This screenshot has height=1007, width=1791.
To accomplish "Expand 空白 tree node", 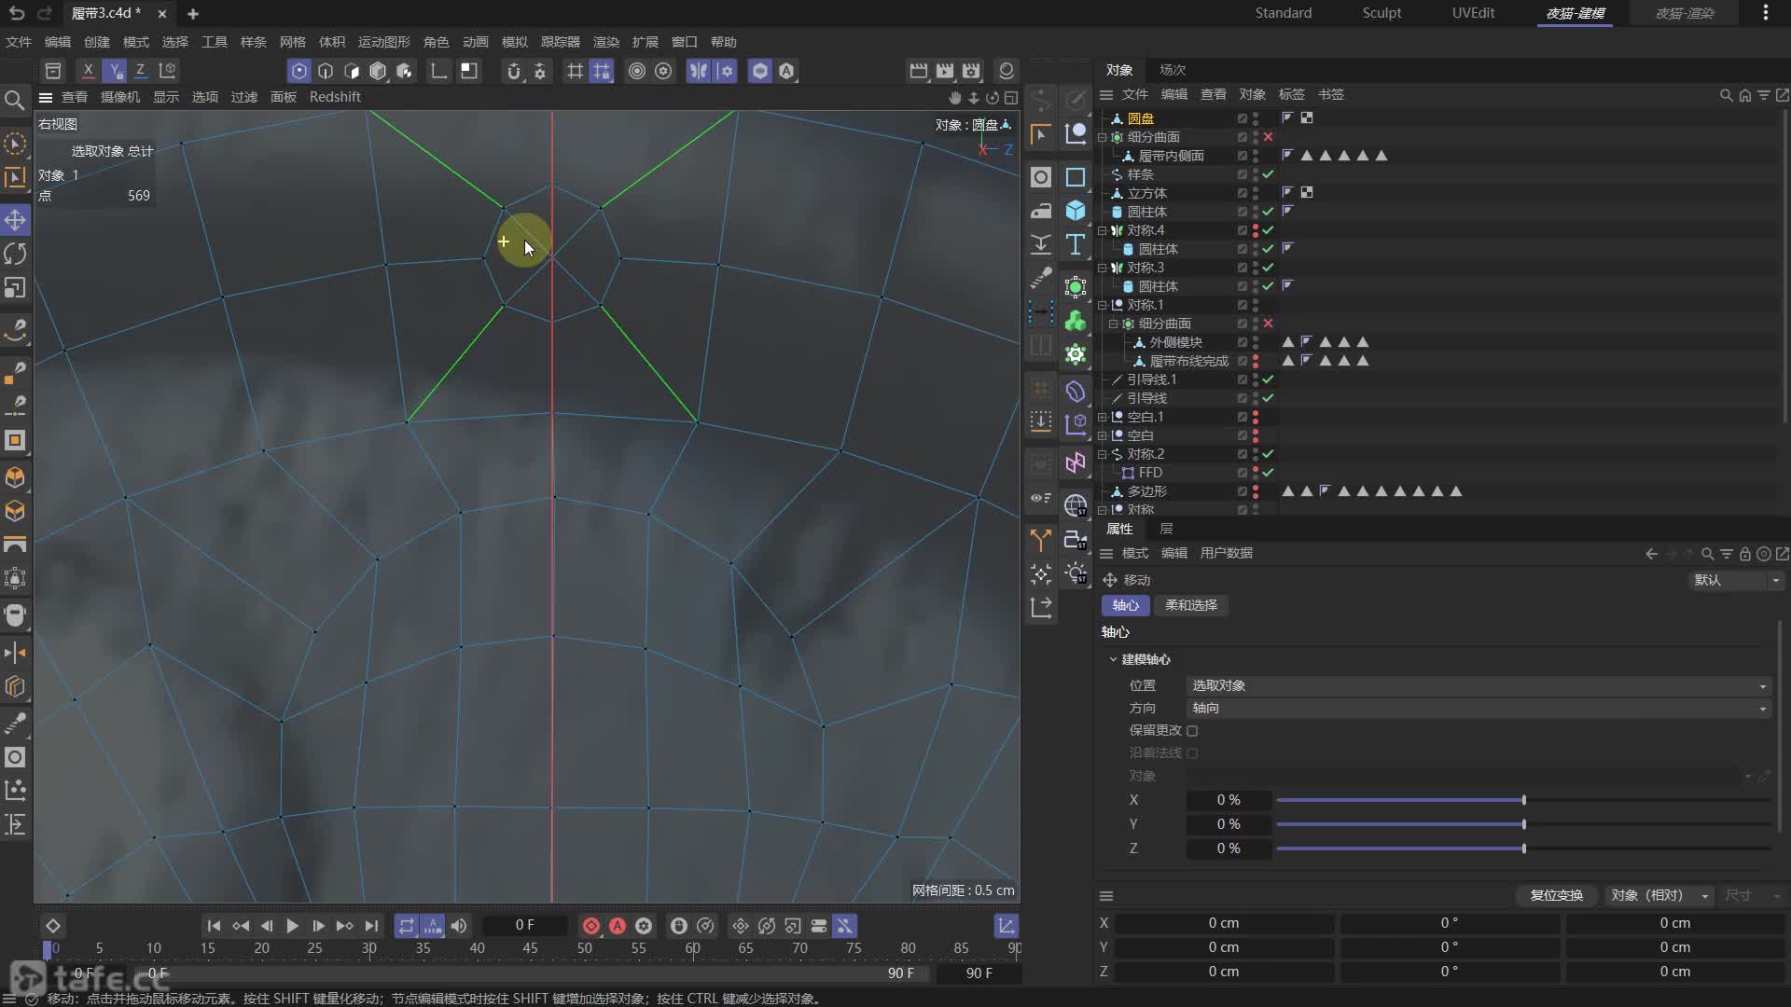I will coord(1102,435).
